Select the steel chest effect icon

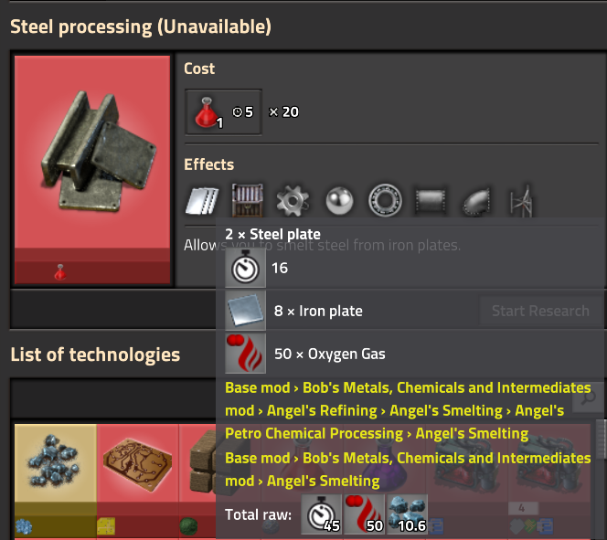click(248, 200)
